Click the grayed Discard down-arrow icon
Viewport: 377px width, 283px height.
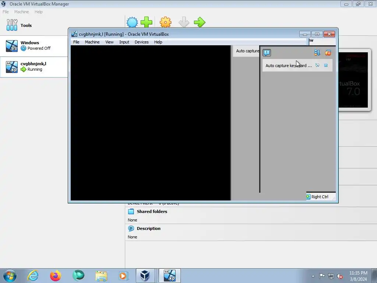184,22
